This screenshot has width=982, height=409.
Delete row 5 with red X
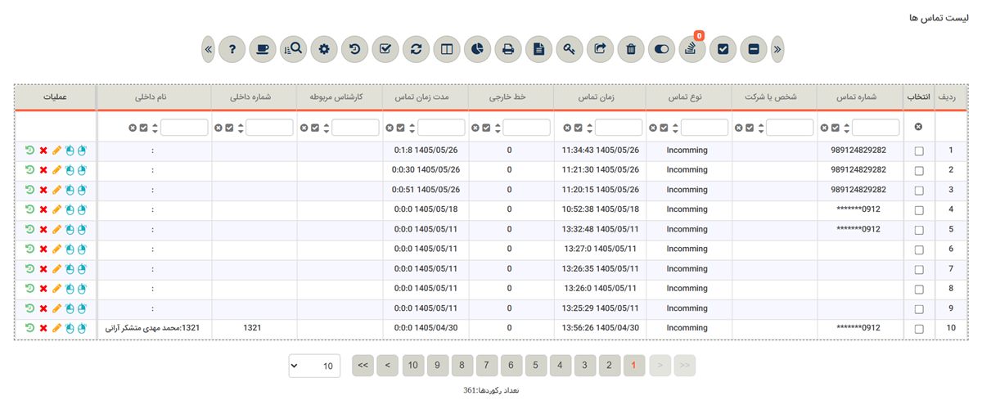coord(43,229)
